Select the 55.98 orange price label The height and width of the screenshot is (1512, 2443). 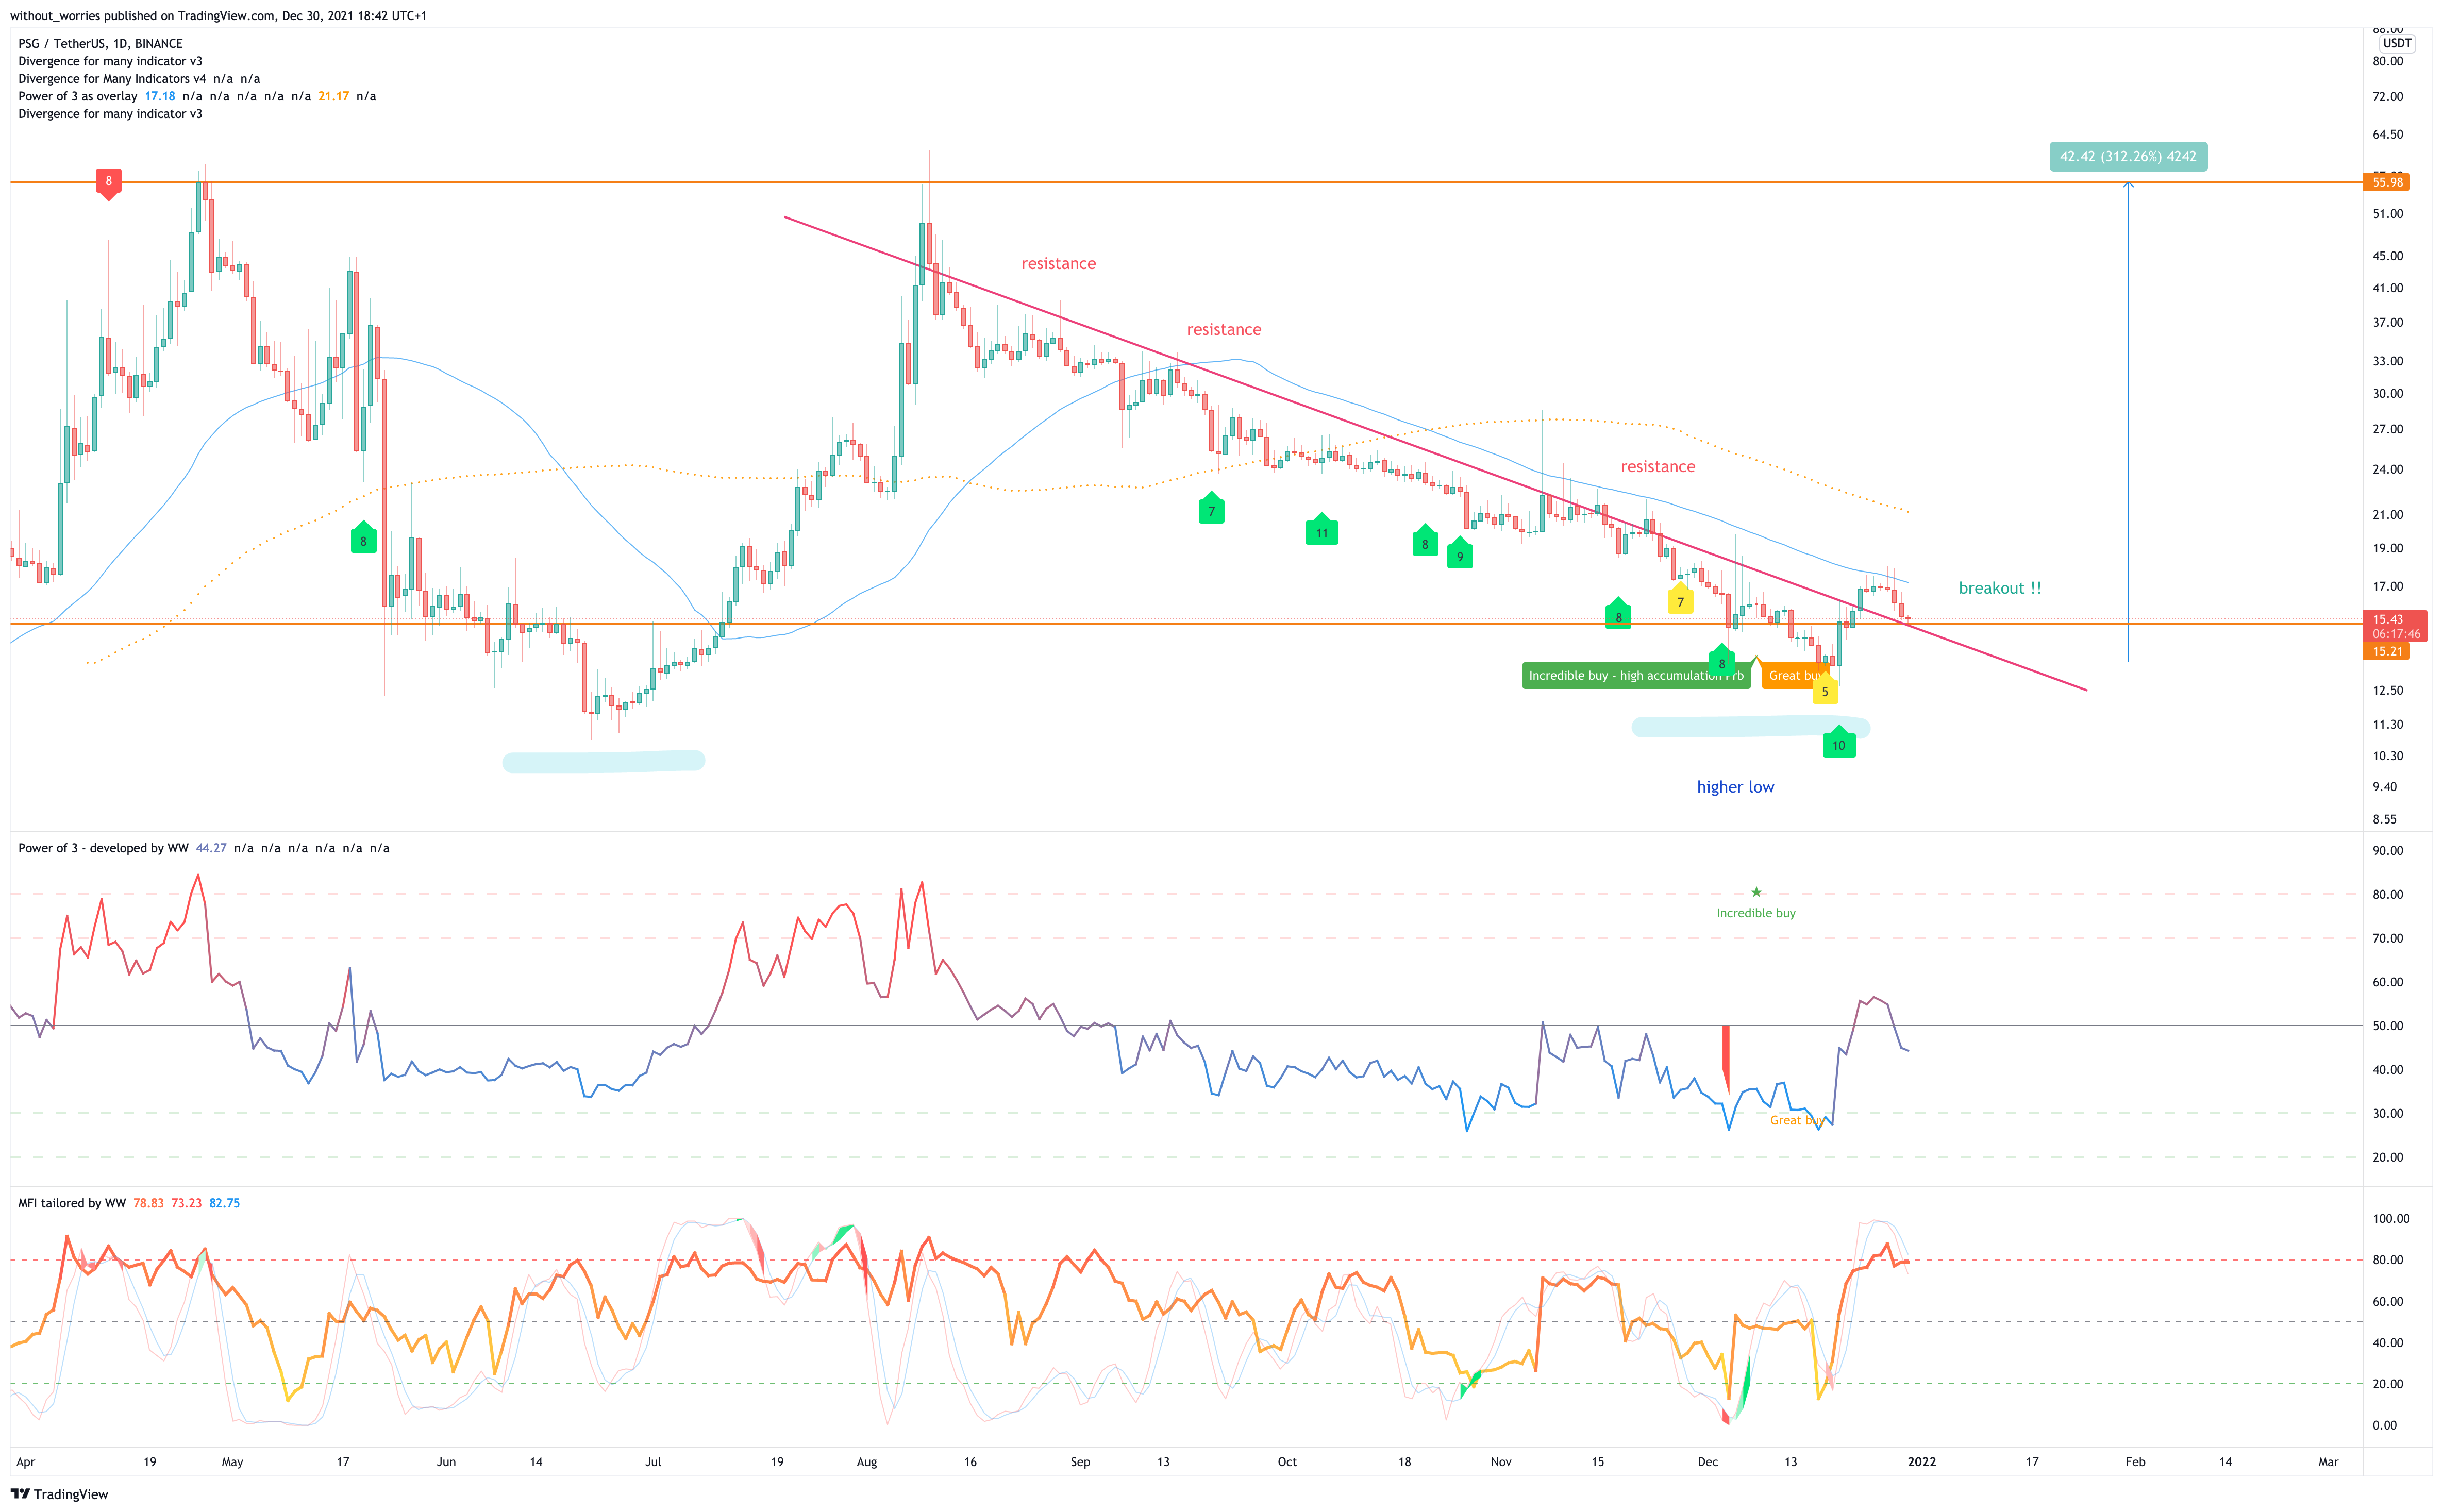point(2386,182)
